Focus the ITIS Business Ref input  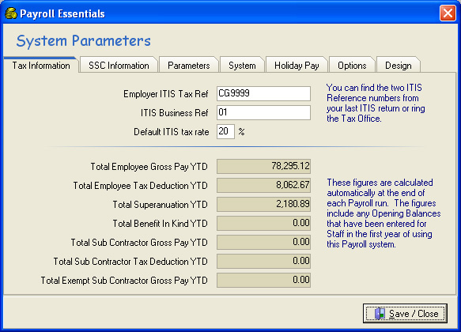click(263, 112)
